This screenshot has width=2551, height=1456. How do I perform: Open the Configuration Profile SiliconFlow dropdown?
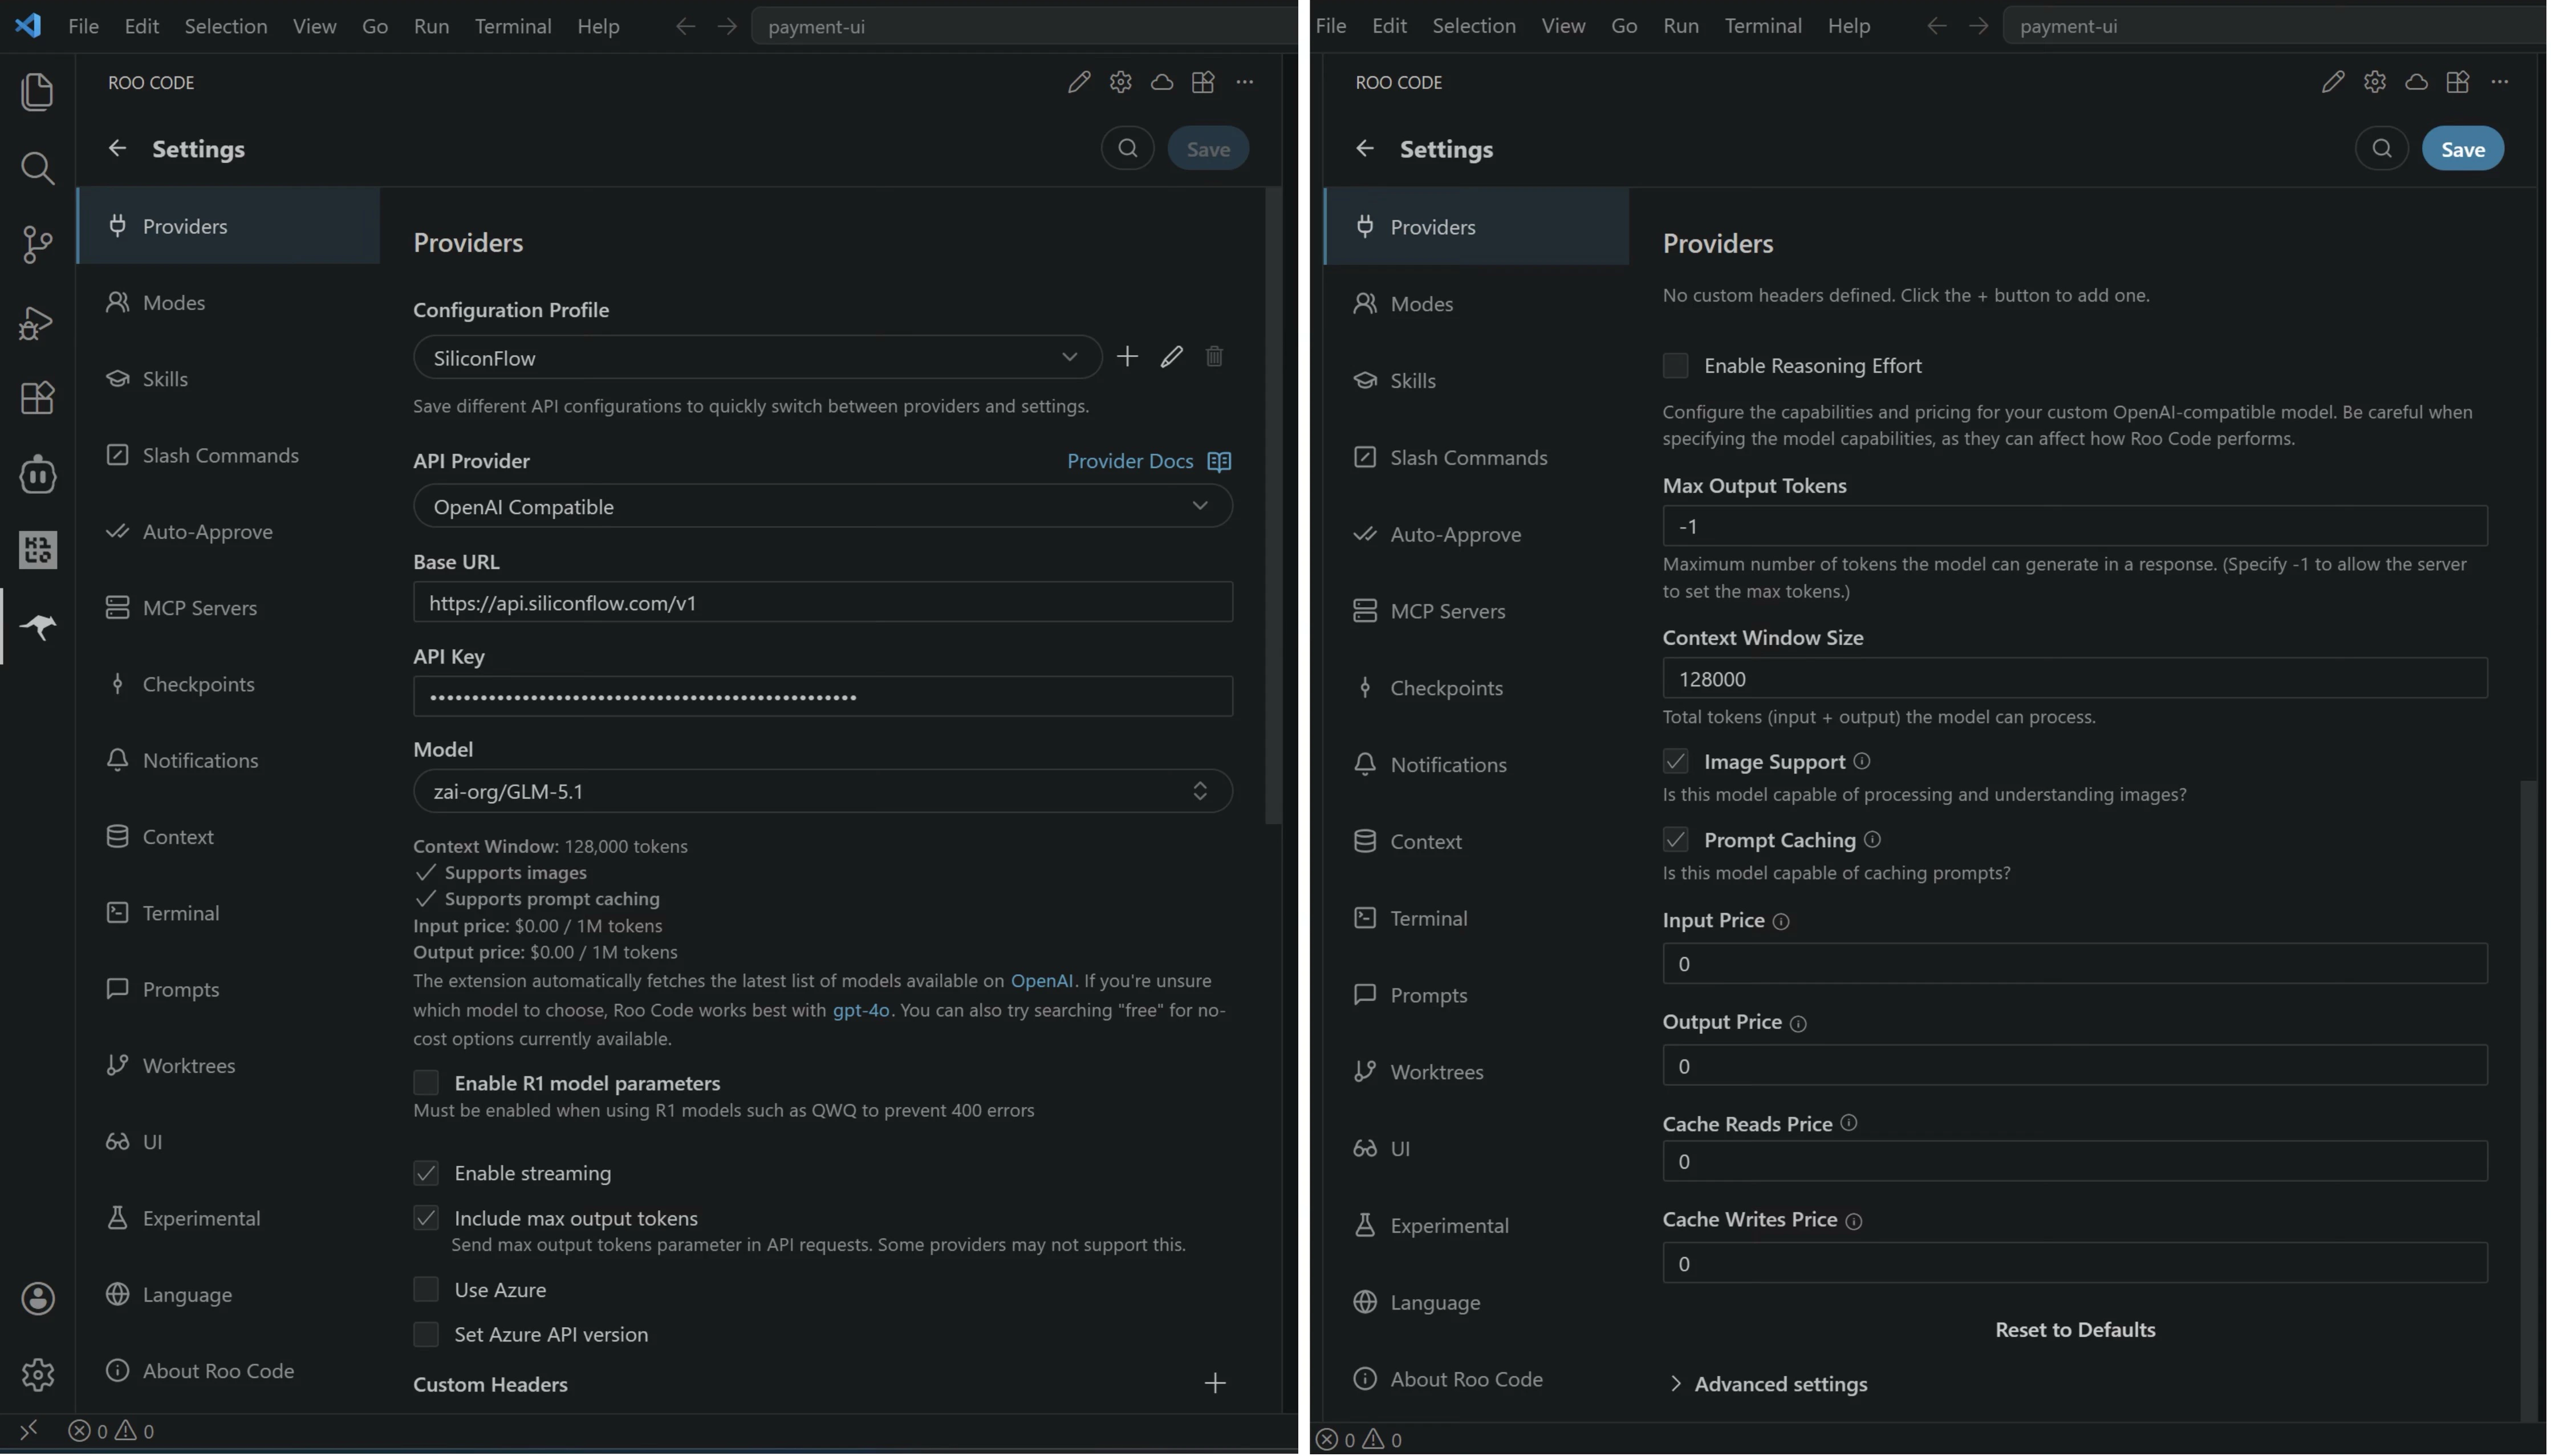(x=756, y=358)
